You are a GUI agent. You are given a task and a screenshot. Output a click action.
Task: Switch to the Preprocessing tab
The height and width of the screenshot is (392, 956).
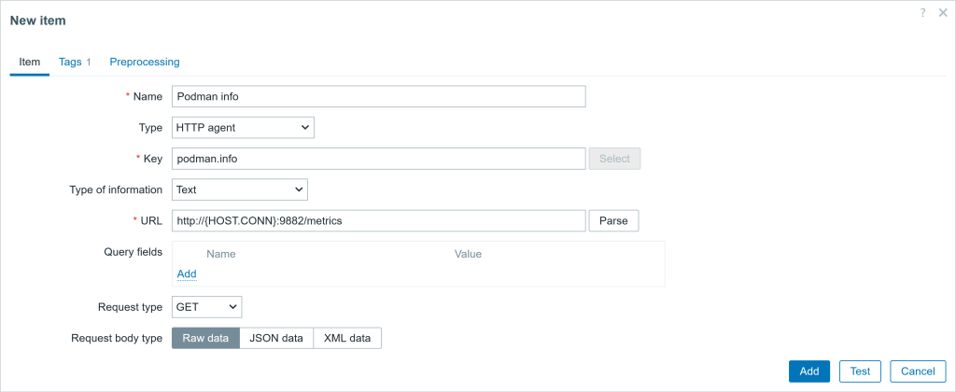145,62
